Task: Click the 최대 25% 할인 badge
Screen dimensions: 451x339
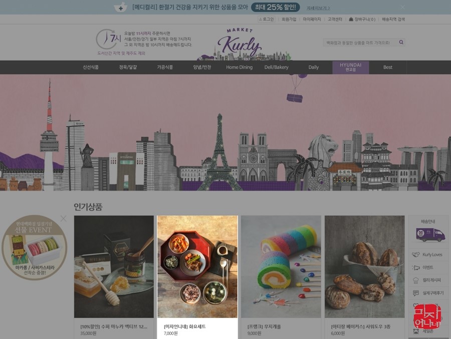Action: [x=275, y=7]
